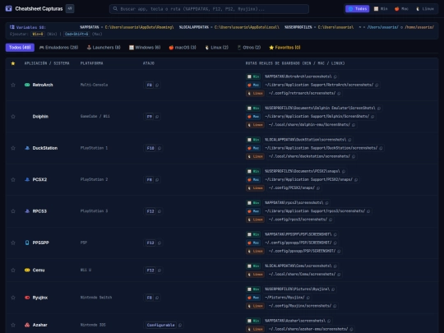Open the Linux (2) category tab

216,48
